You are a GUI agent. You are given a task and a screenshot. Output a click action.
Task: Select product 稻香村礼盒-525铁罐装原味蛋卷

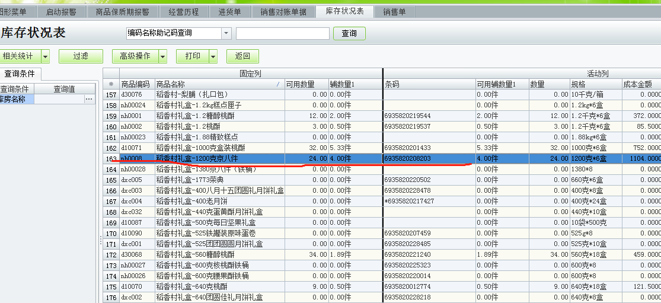[x=206, y=233]
